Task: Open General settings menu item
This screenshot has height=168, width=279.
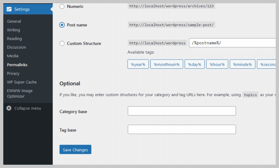Action: click(x=14, y=21)
